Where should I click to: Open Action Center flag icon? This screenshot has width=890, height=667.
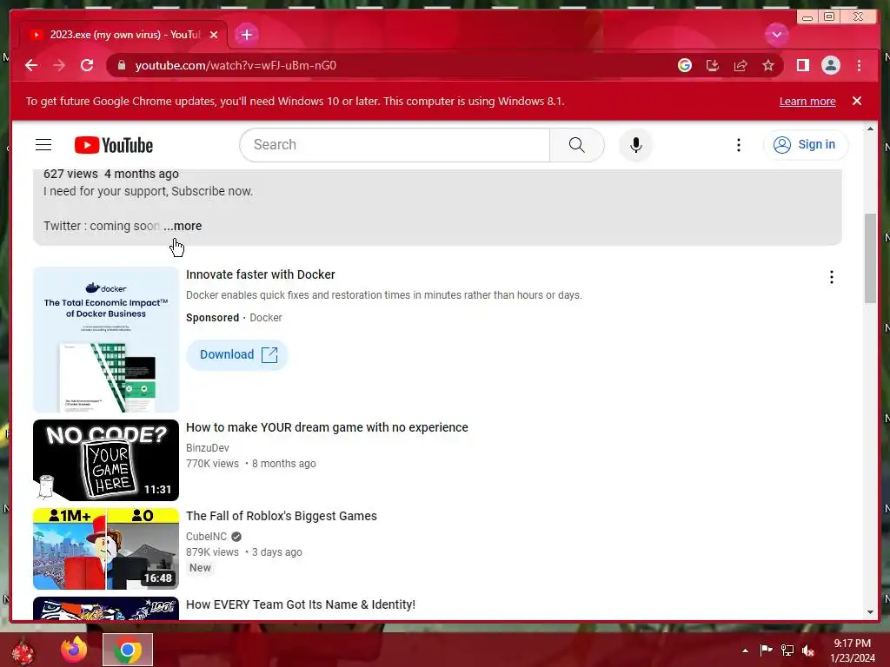767,650
